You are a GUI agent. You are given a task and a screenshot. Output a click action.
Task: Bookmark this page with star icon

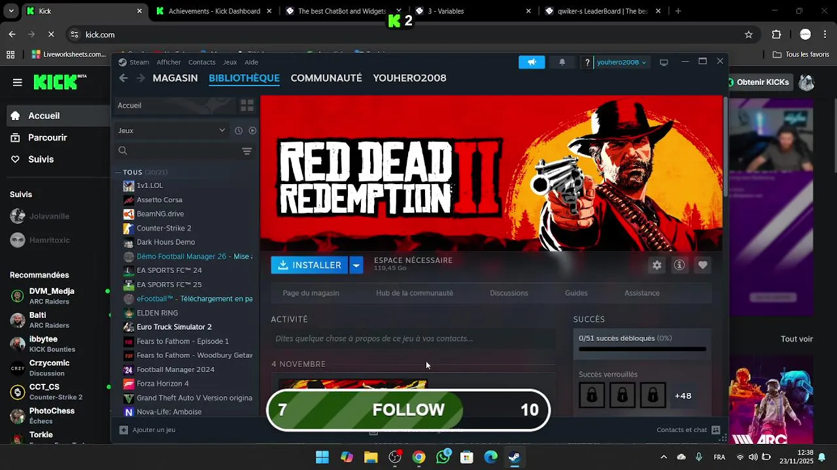pyautogui.click(x=749, y=35)
